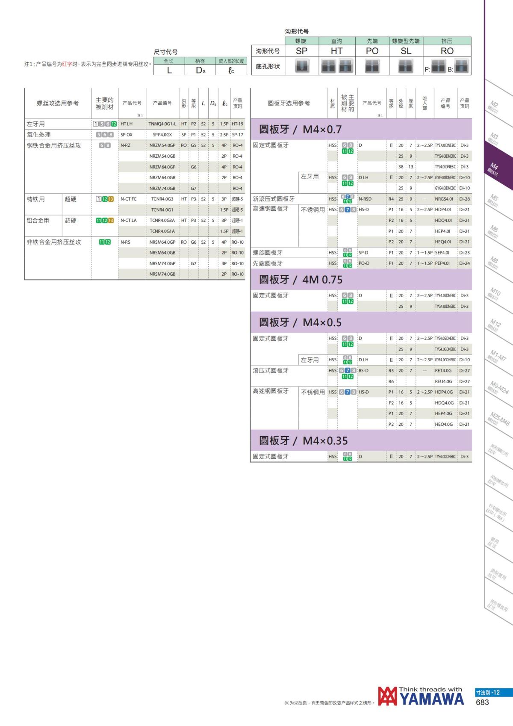Click material badges in the SP-D 螺旋圆板牙 row
This screenshot has height=726, width=513.
[x=348, y=253]
